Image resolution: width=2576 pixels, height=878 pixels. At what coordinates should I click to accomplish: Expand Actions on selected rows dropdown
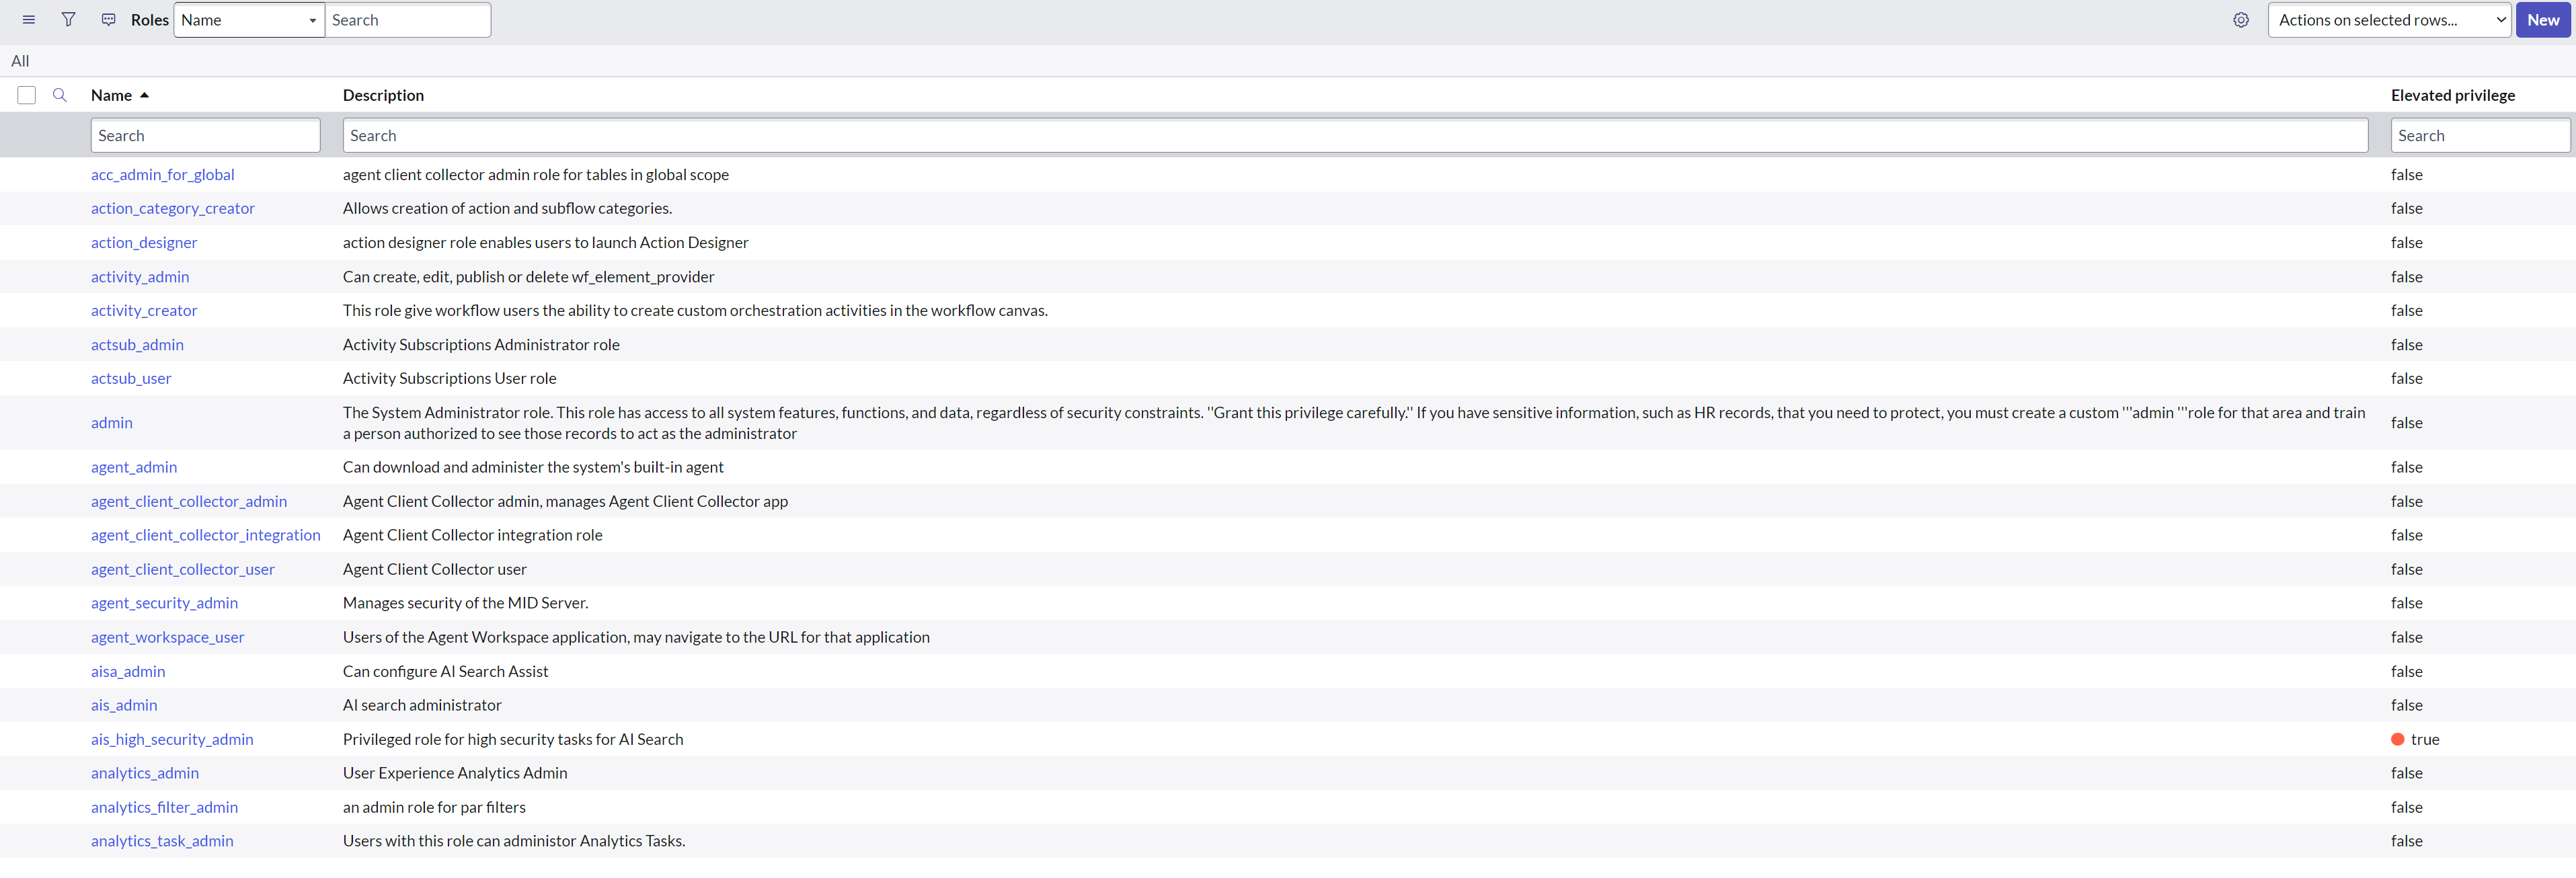pos(2388,20)
